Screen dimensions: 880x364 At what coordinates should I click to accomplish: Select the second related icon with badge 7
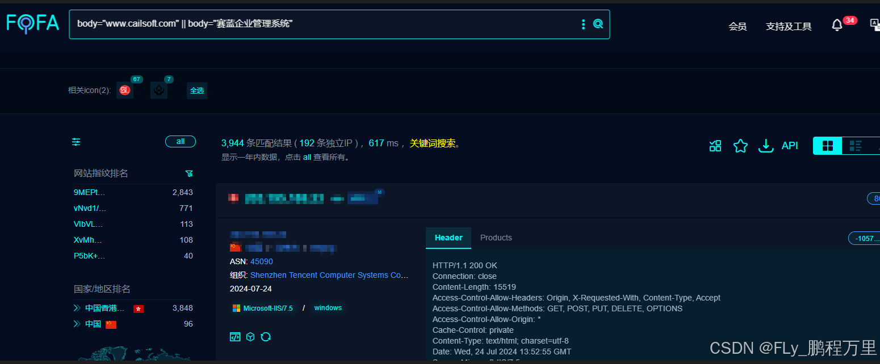tap(159, 90)
